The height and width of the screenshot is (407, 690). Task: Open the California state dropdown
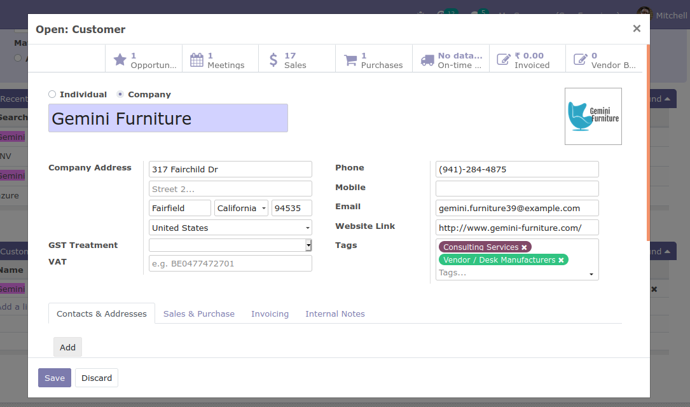tap(241, 208)
